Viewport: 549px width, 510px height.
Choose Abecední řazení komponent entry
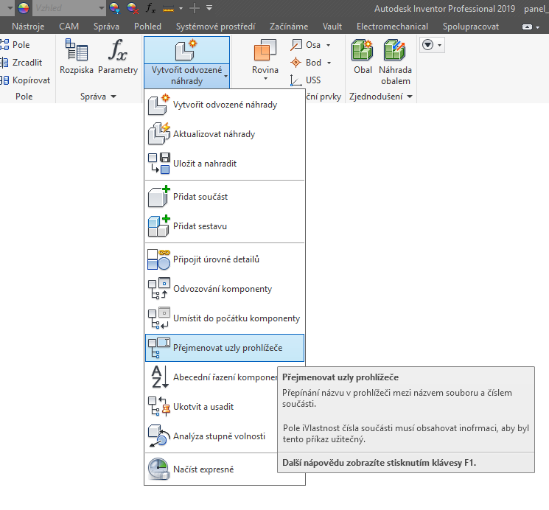211,377
